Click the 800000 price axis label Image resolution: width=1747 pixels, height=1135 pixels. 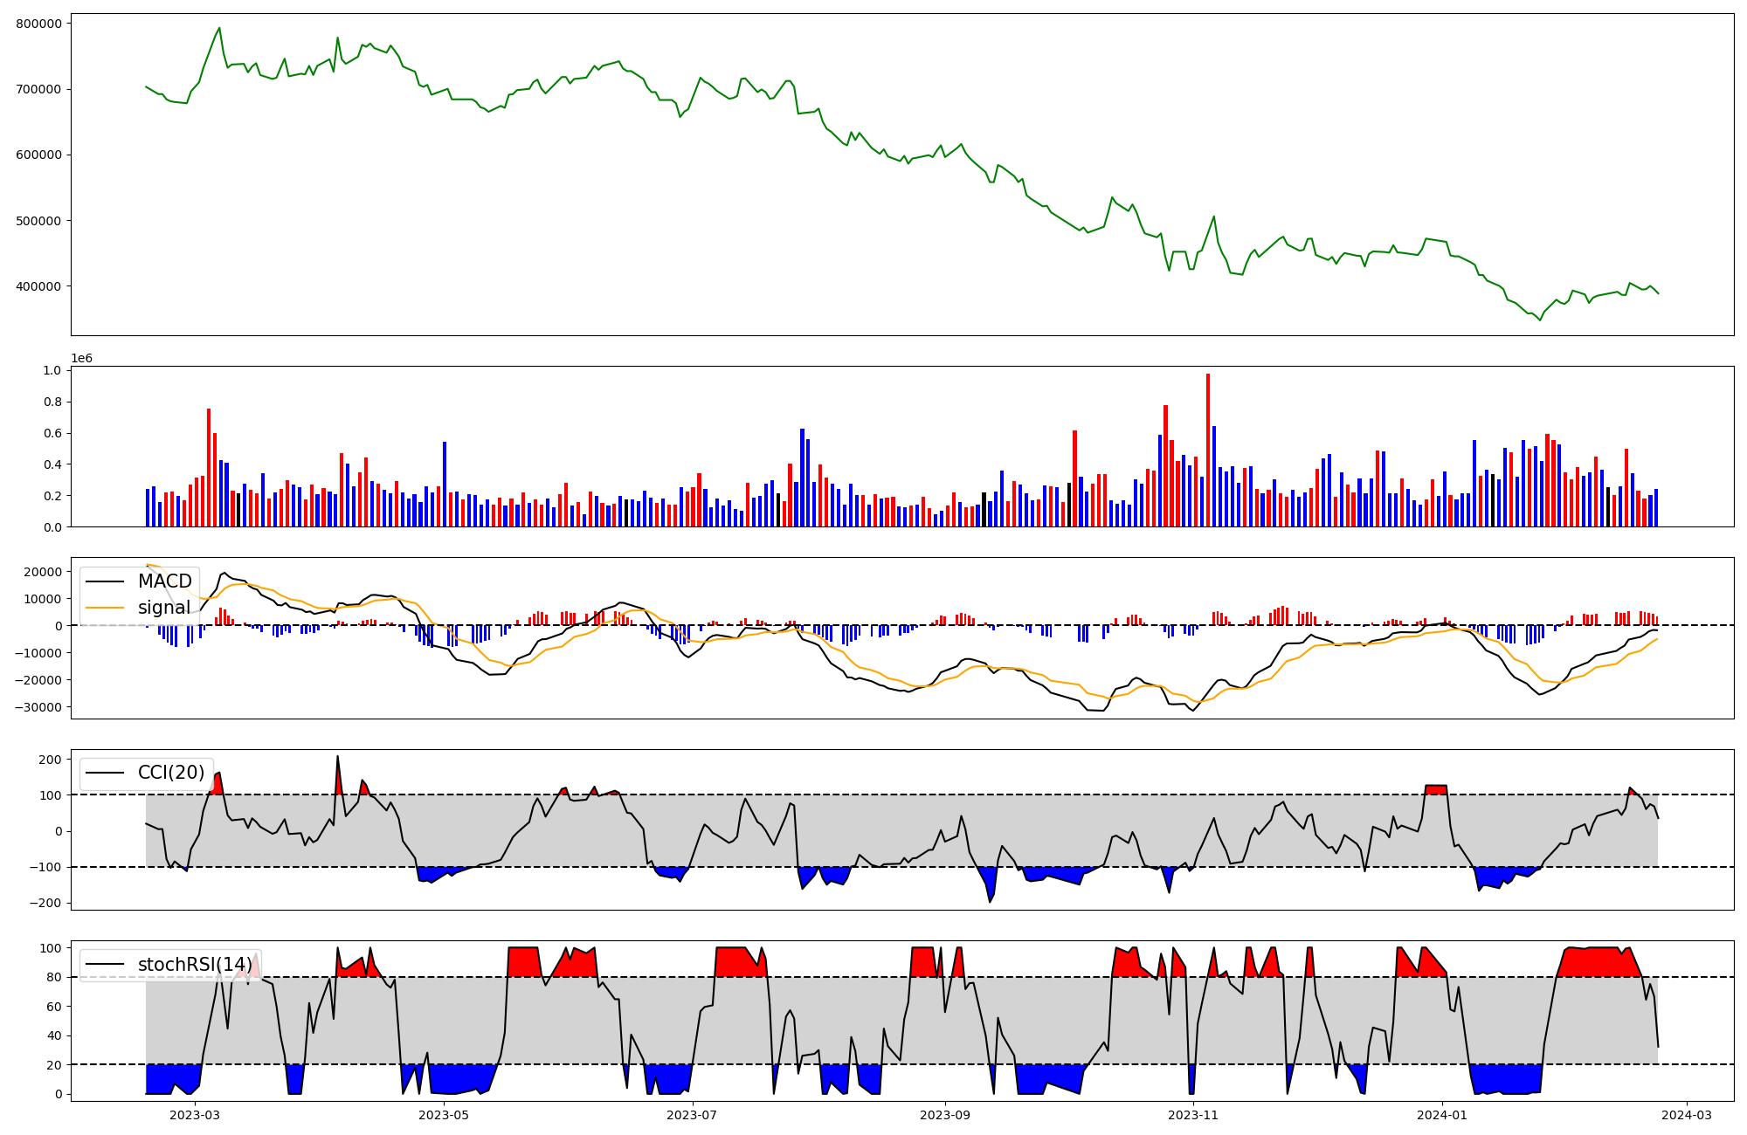click(x=39, y=24)
